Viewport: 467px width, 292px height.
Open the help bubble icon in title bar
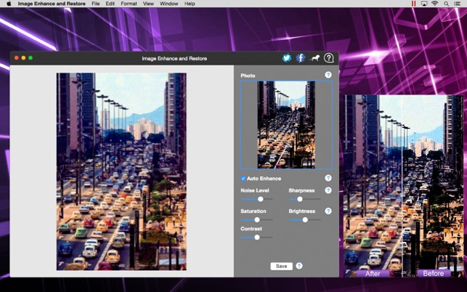coord(328,58)
